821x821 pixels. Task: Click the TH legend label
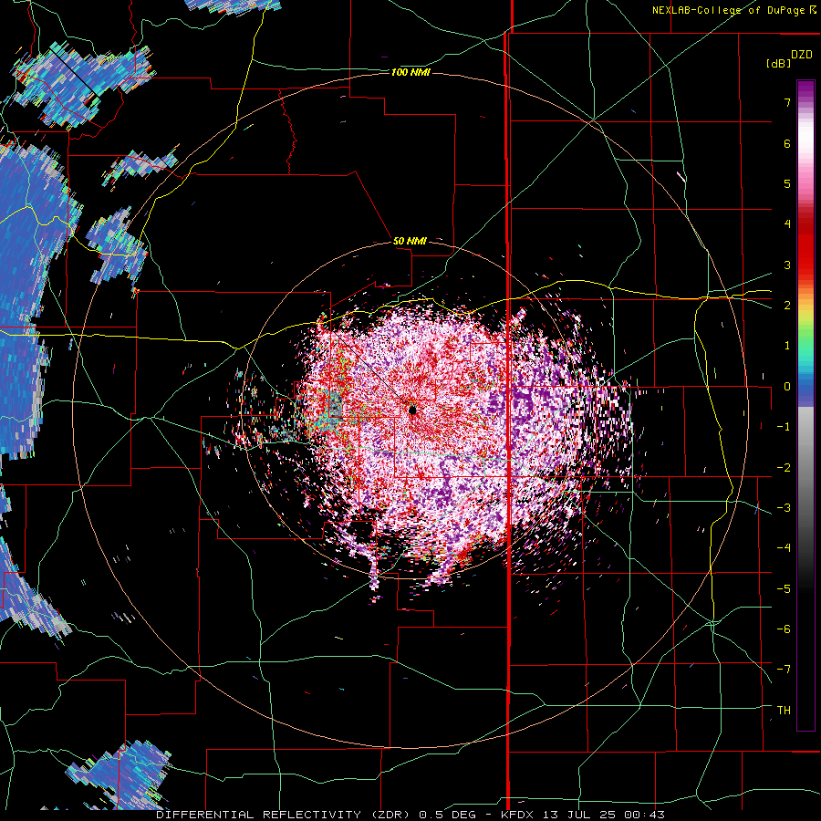point(784,711)
